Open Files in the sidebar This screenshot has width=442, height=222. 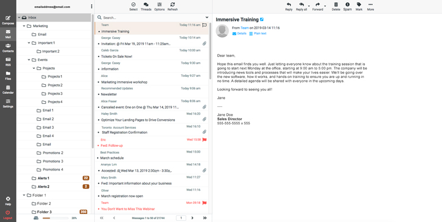coord(8,76)
